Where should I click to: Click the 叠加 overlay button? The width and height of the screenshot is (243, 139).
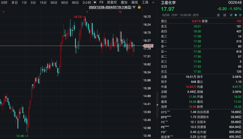(124, 2)
